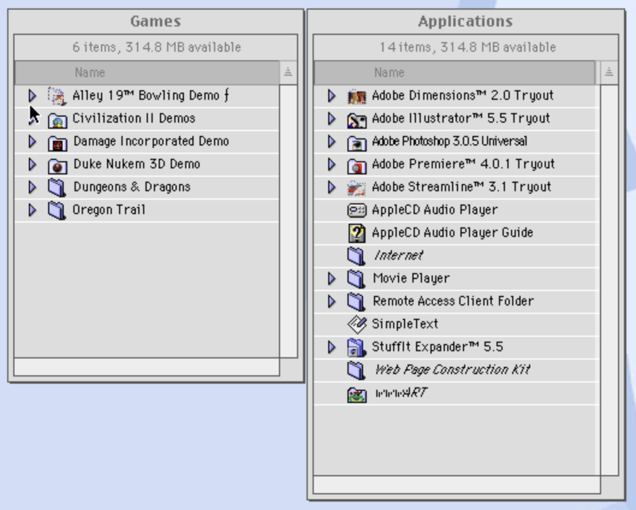Select the "Movie Player" name text
The height and width of the screenshot is (510, 636).
(x=411, y=278)
